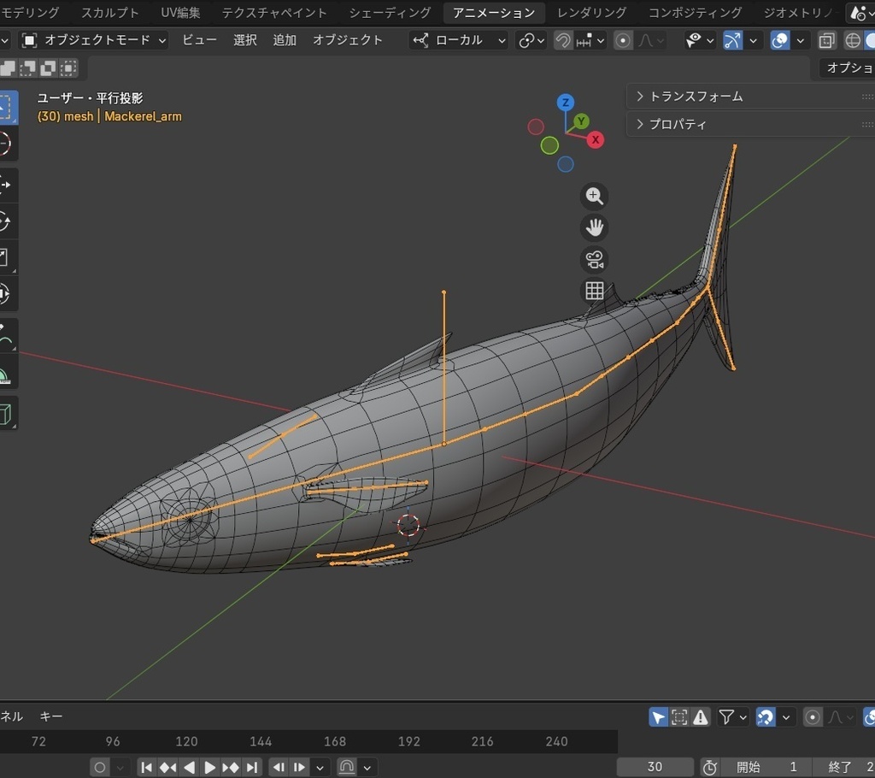
Task: Jump to the first frame
Action: [x=146, y=767]
